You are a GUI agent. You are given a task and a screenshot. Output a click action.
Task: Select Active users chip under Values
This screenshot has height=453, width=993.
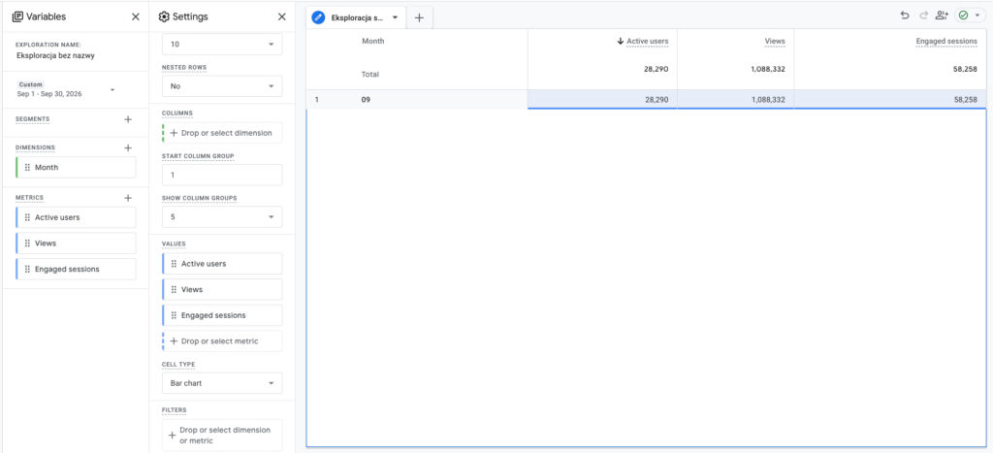[222, 264]
